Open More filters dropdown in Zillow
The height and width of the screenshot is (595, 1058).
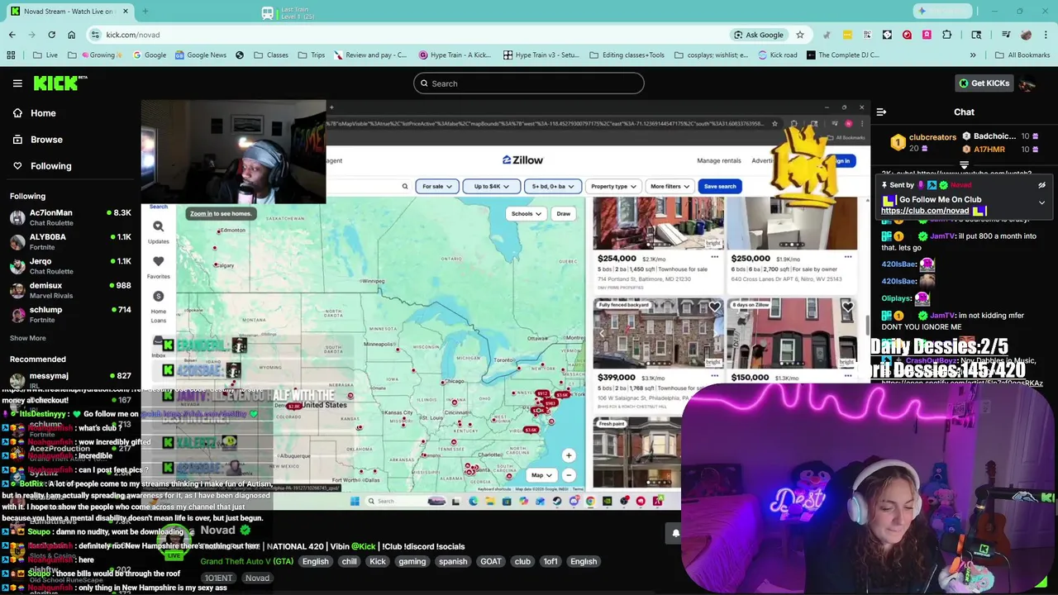pos(670,186)
